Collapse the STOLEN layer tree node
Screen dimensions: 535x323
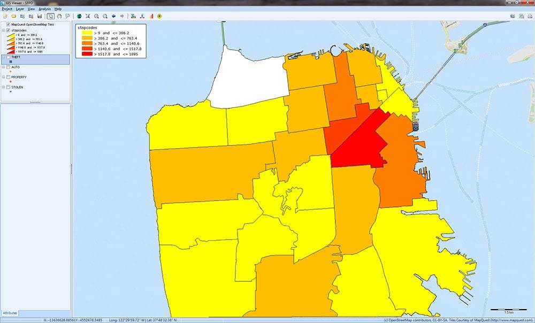pos(3,87)
